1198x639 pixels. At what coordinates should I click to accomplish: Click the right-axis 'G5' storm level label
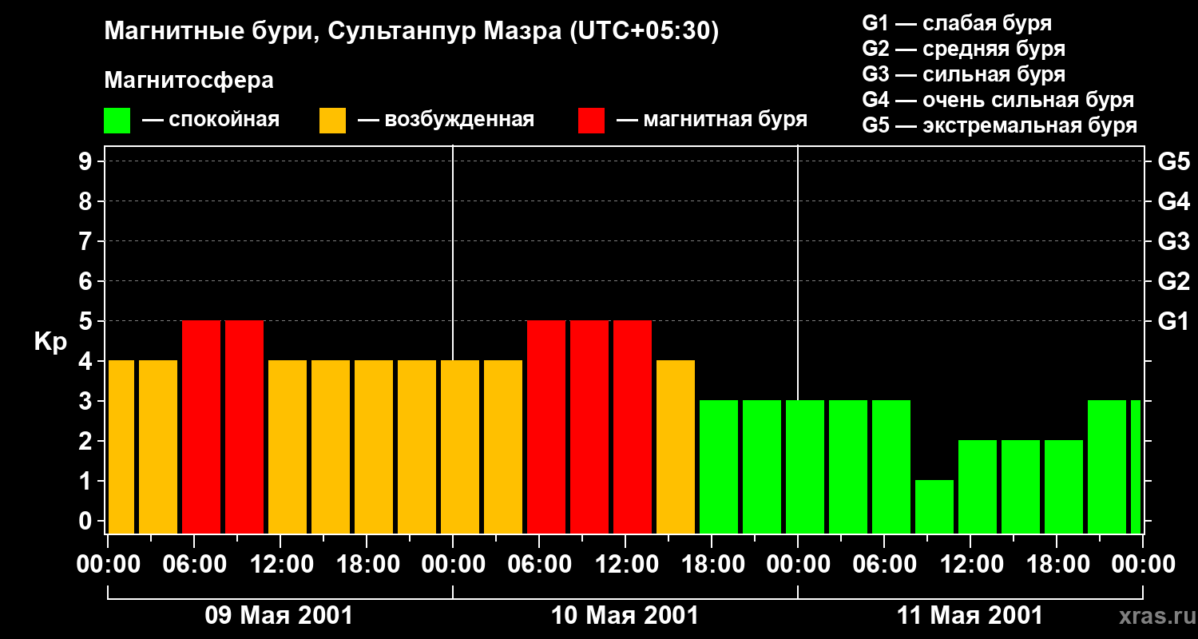tap(1173, 161)
